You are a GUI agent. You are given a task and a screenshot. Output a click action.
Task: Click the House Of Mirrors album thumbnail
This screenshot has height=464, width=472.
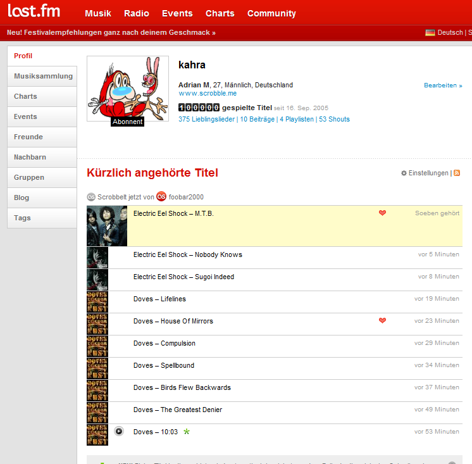[97, 324]
